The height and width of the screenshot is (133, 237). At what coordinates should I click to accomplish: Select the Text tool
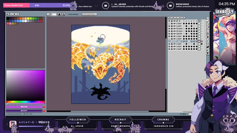click(x=208, y=53)
